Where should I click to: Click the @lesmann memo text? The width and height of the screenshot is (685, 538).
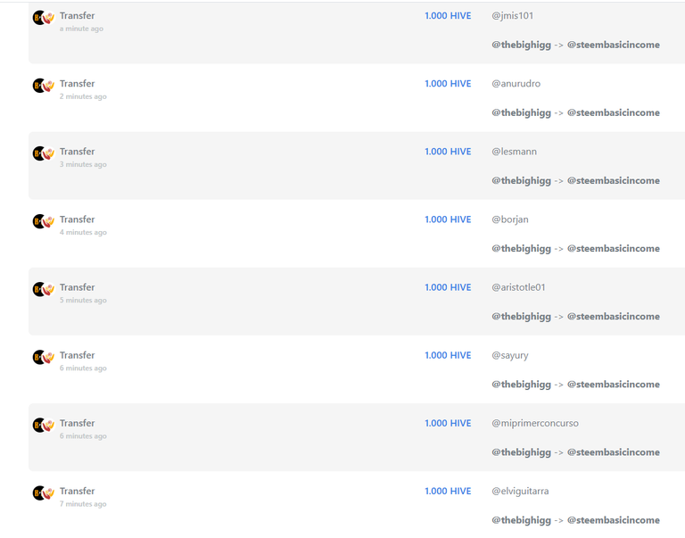pyautogui.click(x=514, y=152)
